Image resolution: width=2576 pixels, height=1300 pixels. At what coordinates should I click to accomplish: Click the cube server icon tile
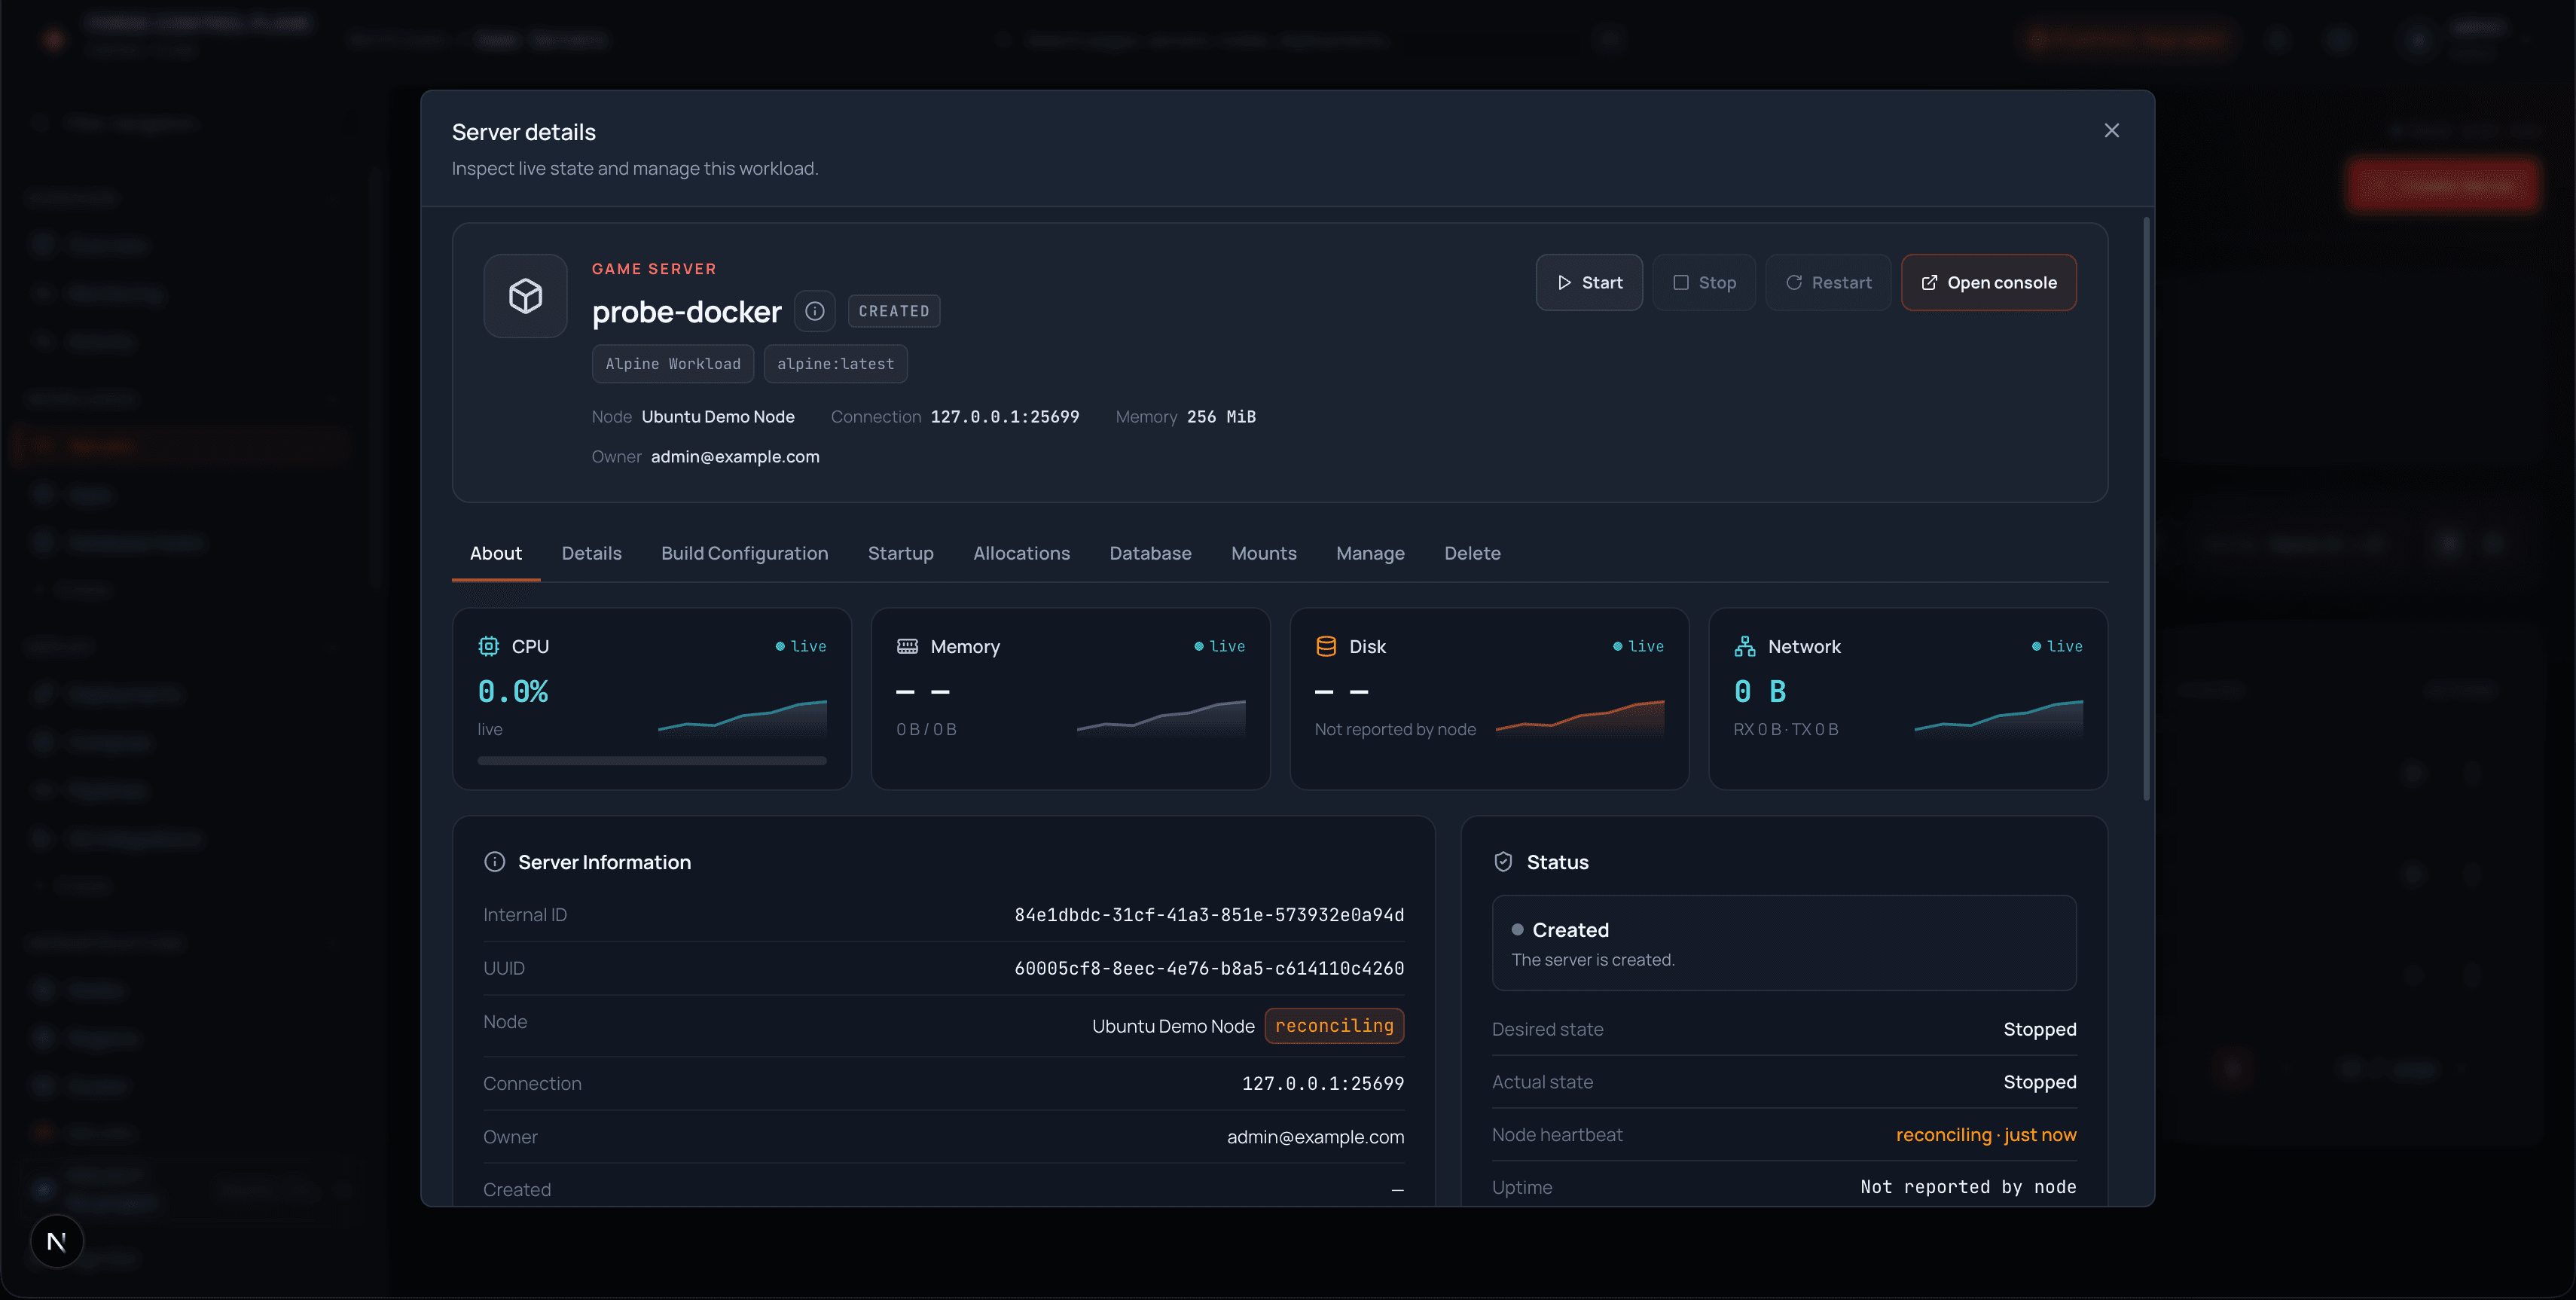(525, 296)
